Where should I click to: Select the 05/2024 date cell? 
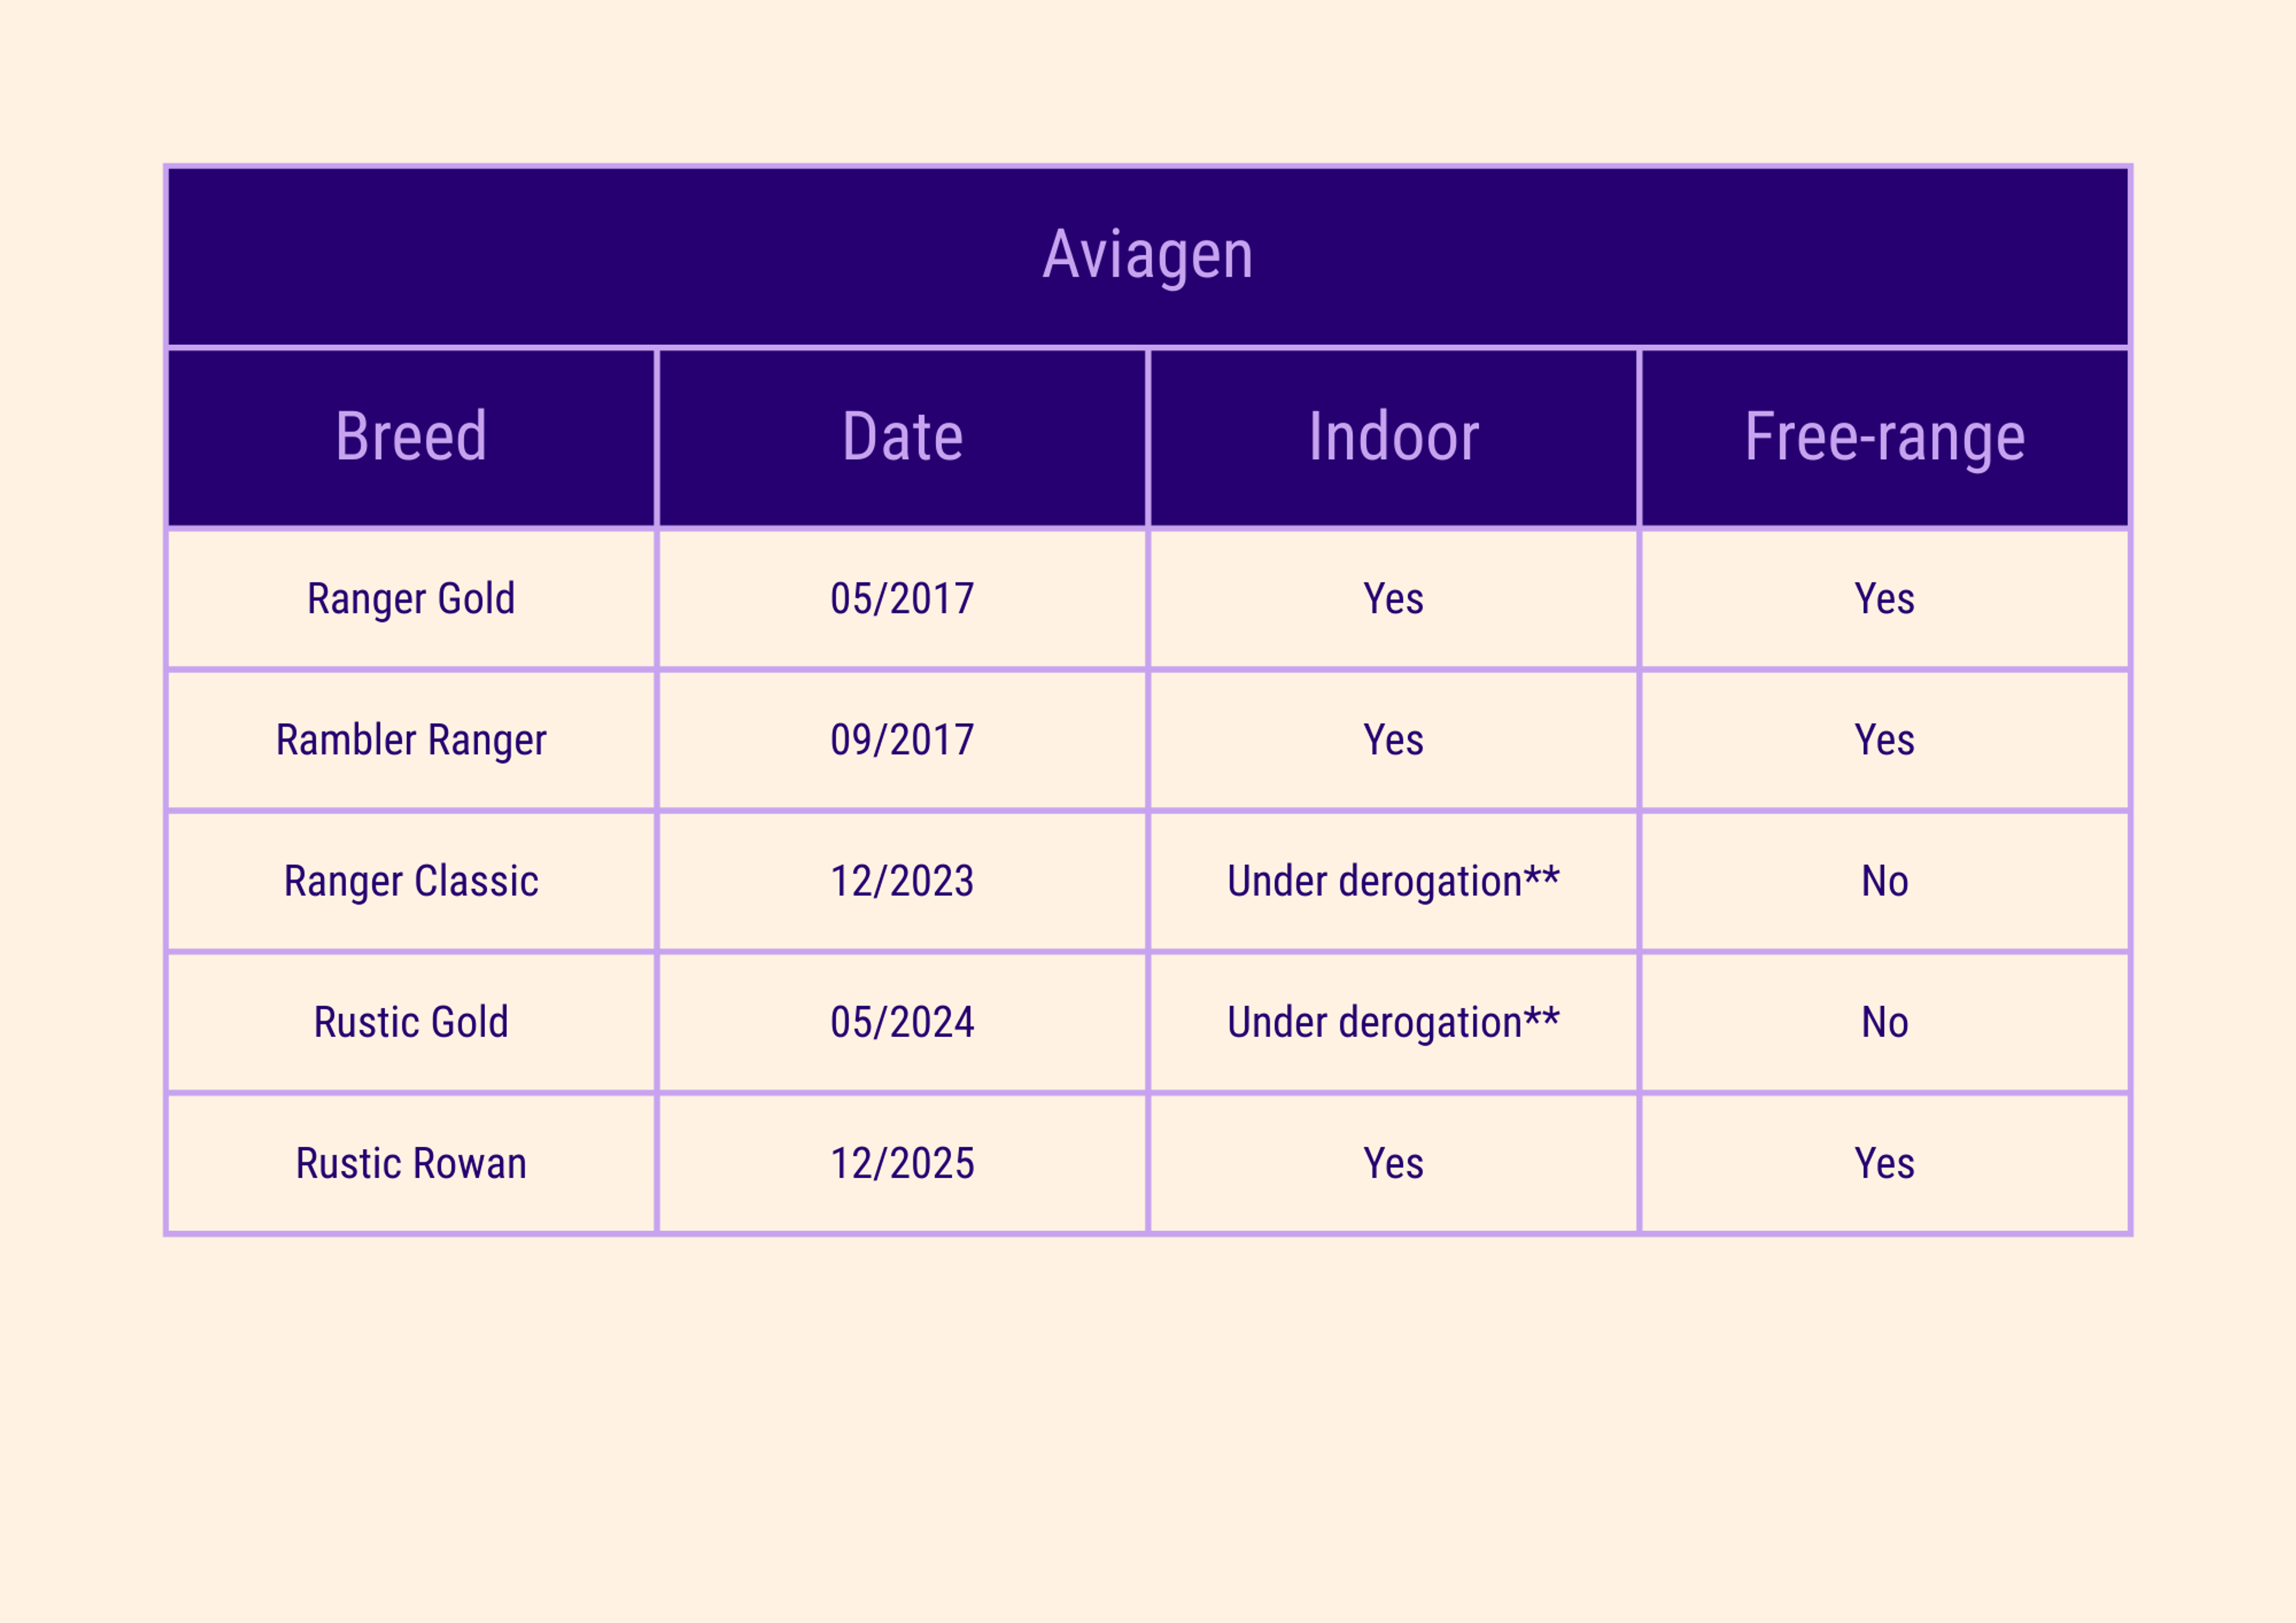(x=902, y=1022)
